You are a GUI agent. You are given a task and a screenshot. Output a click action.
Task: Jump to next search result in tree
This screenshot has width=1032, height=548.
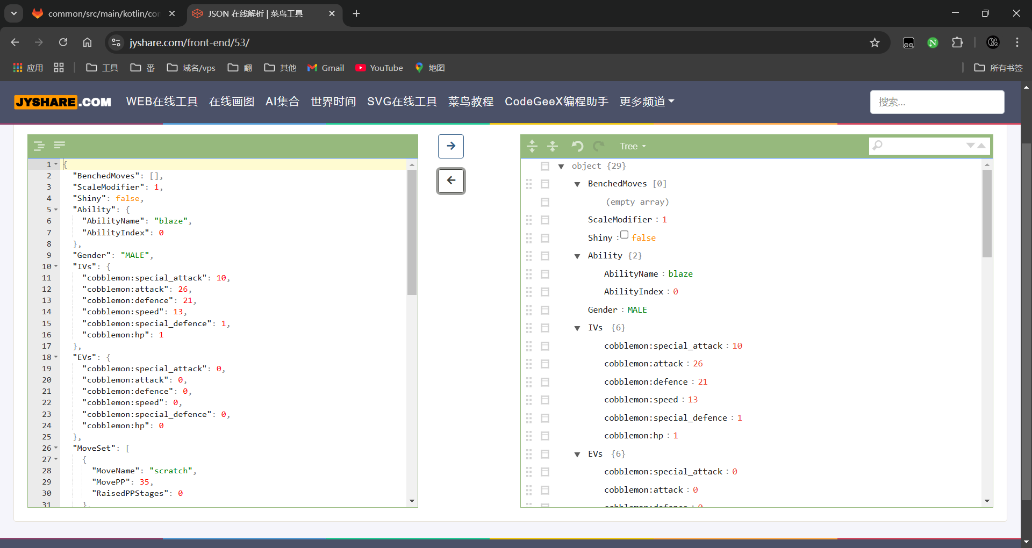point(970,146)
